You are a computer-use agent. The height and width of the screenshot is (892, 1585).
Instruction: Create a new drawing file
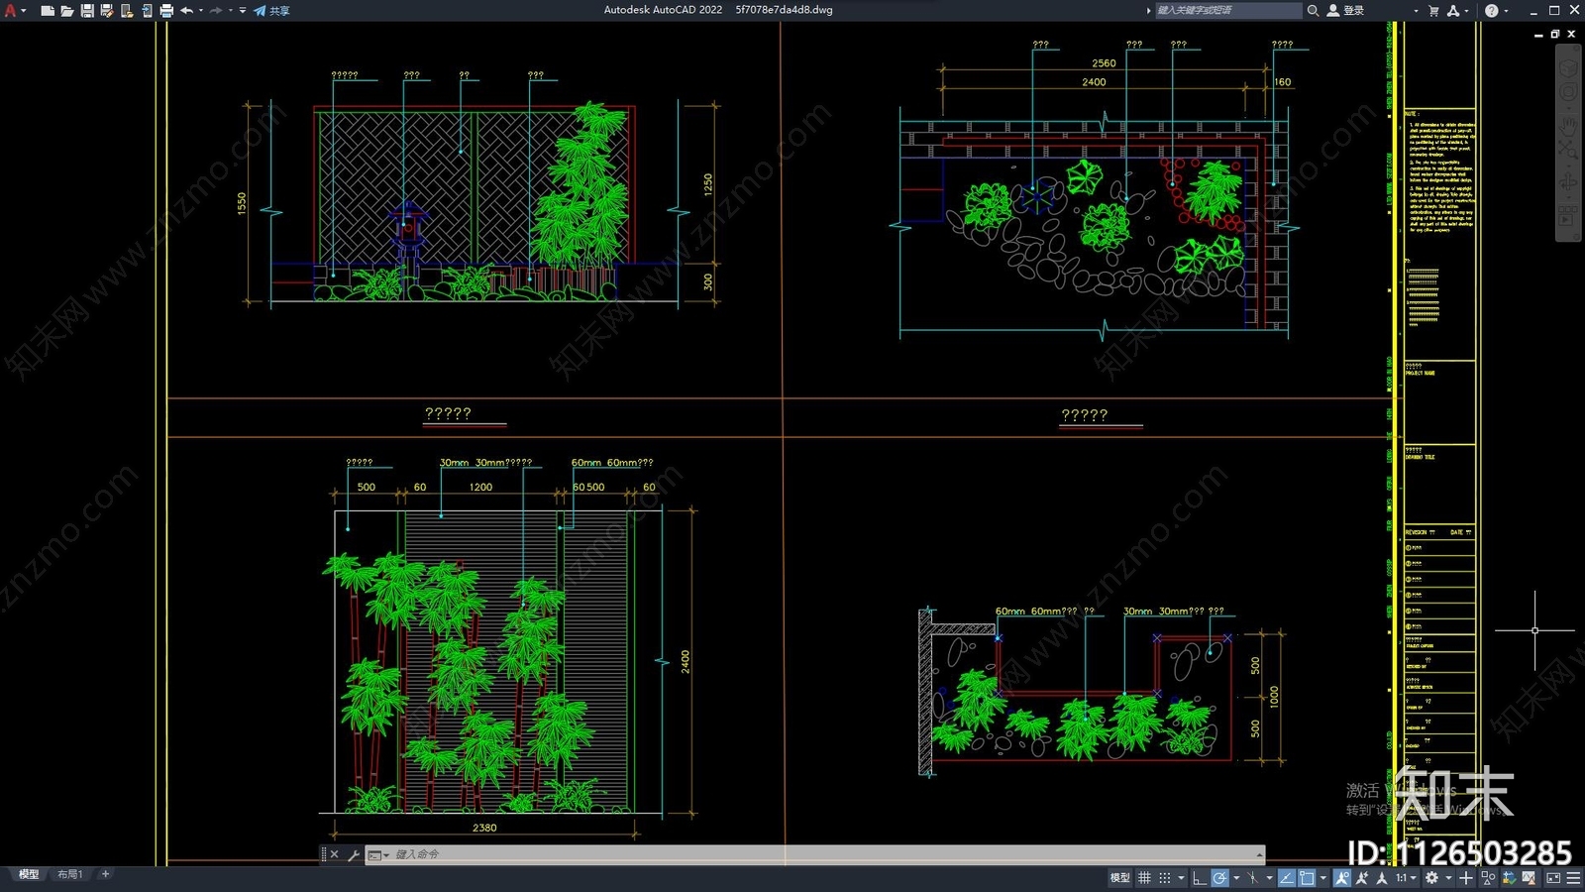click(x=48, y=10)
